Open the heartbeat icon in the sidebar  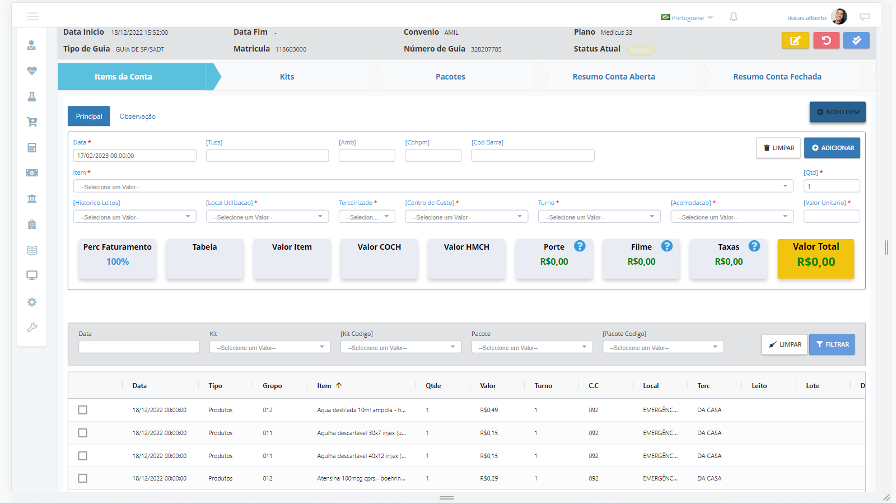point(32,71)
